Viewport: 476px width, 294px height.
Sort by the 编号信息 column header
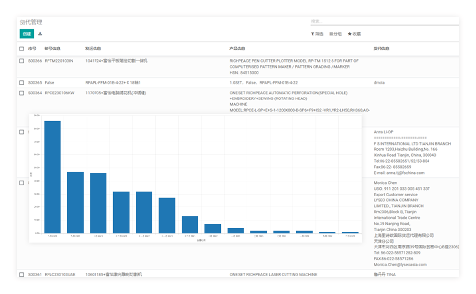[x=52, y=49]
